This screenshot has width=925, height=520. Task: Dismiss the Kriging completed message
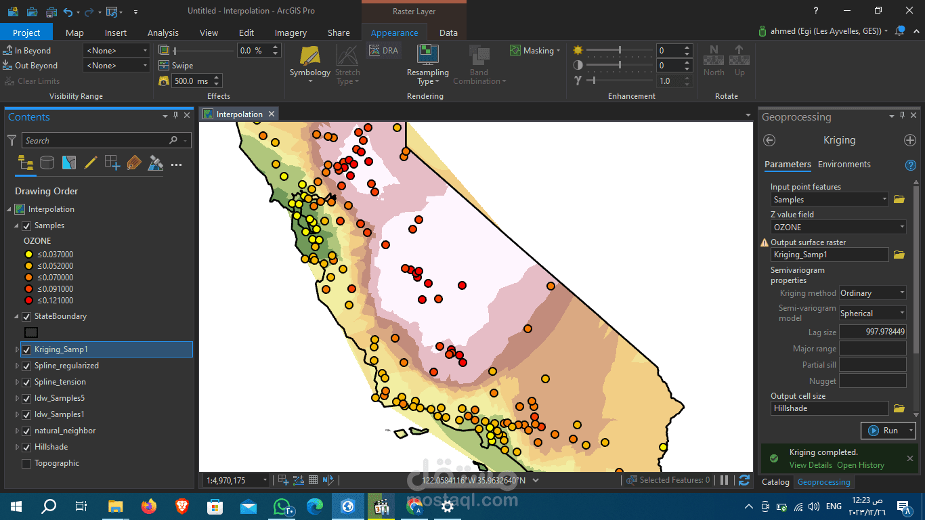(910, 458)
